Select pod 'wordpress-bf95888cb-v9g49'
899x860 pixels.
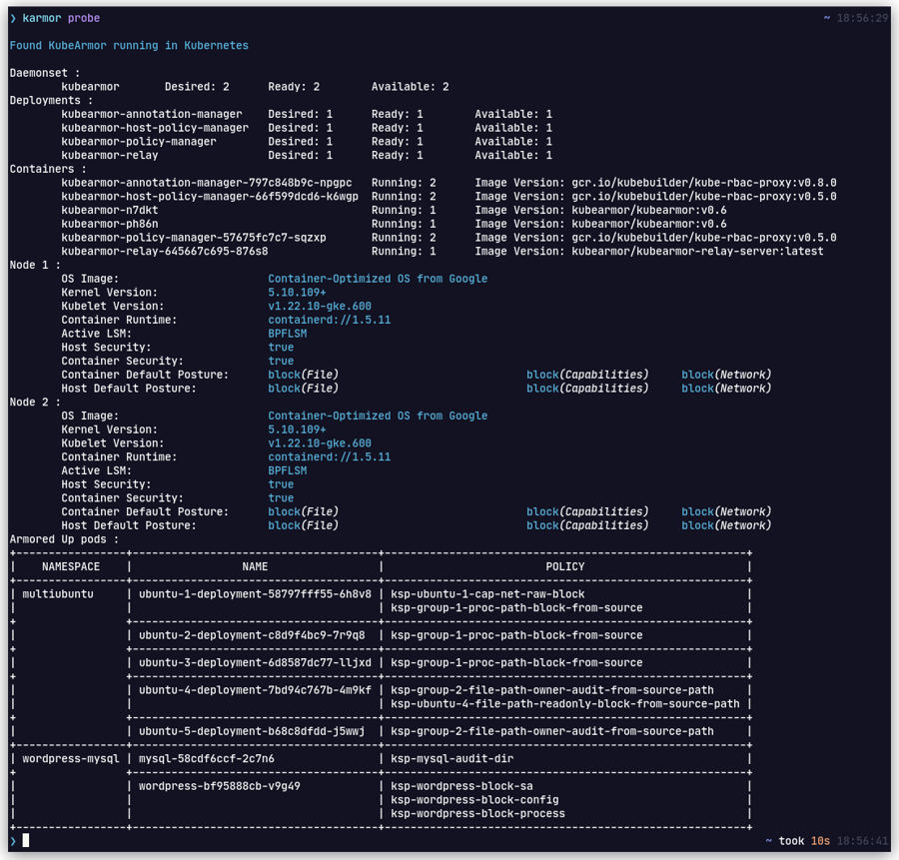[x=220, y=786]
